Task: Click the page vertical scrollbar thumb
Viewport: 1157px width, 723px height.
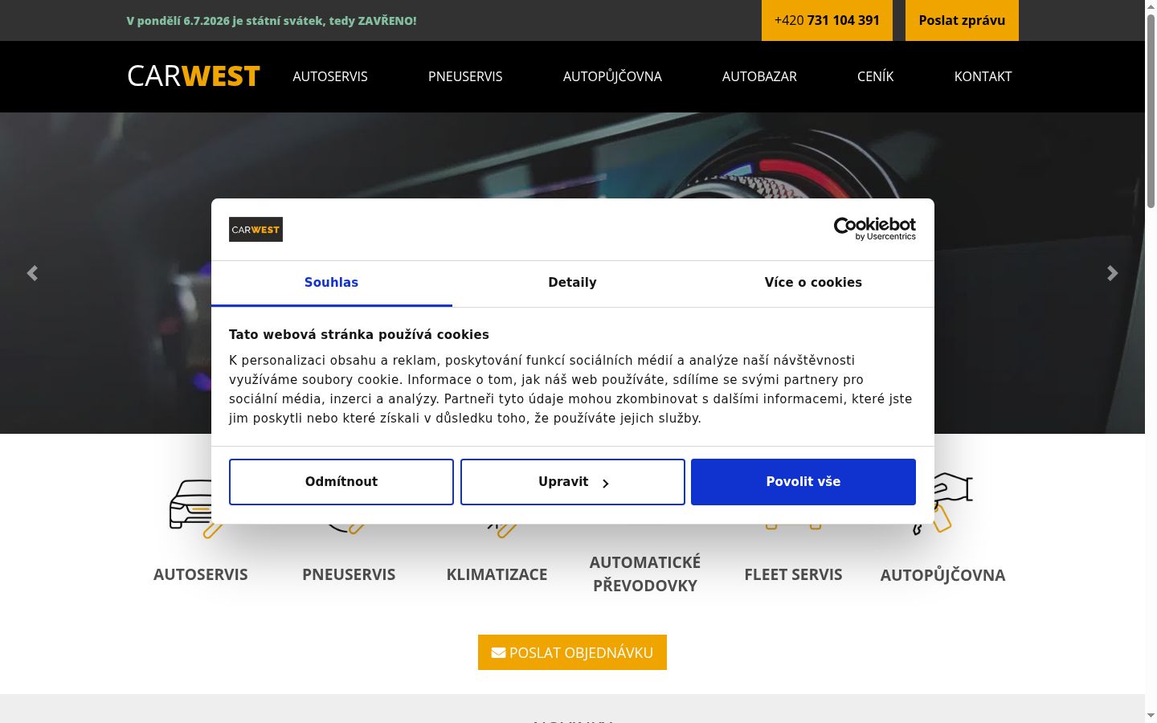Action: [1151, 111]
